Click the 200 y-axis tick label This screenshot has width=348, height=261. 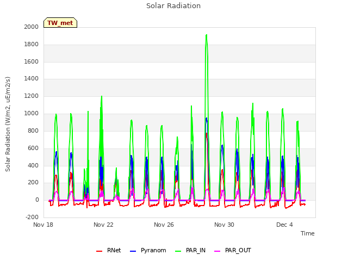point(33,183)
